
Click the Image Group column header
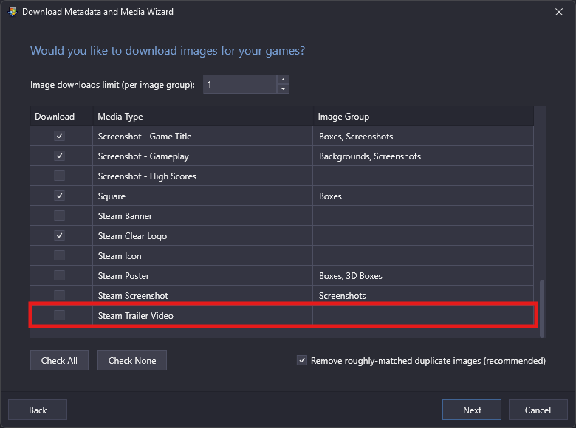coord(423,117)
